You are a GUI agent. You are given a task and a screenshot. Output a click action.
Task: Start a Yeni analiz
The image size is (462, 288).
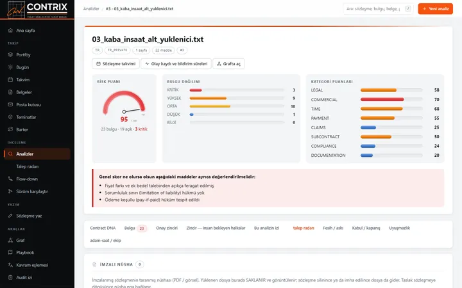[435, 9]
